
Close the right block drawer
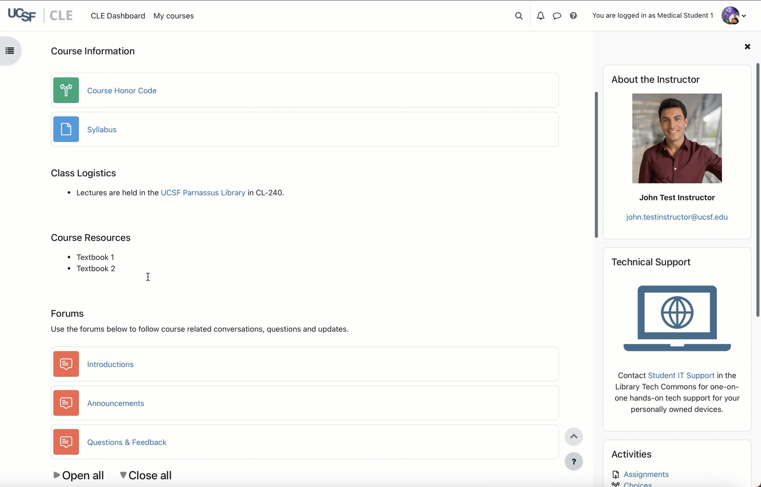[747, 47]
